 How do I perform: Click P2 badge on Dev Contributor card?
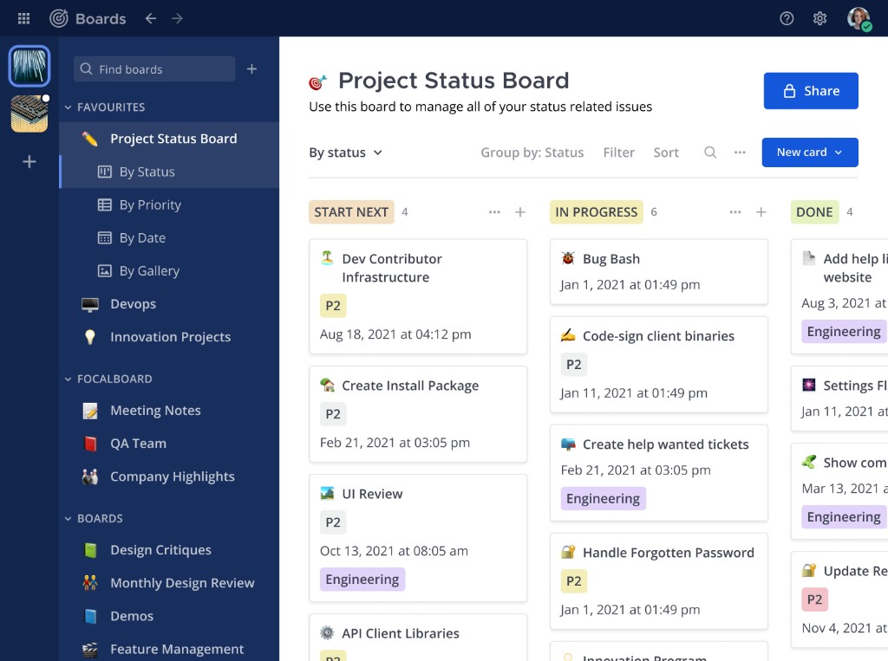pyautogui.click(x=333, y=306)
